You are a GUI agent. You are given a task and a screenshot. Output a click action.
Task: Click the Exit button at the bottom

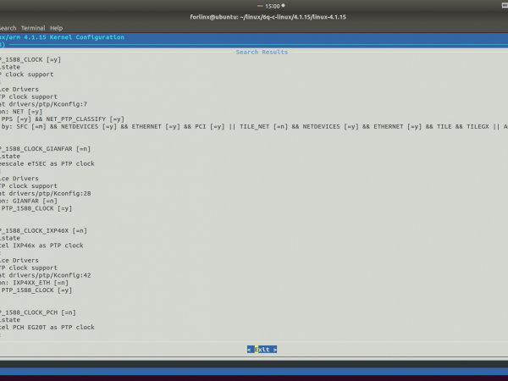(262, 349)
